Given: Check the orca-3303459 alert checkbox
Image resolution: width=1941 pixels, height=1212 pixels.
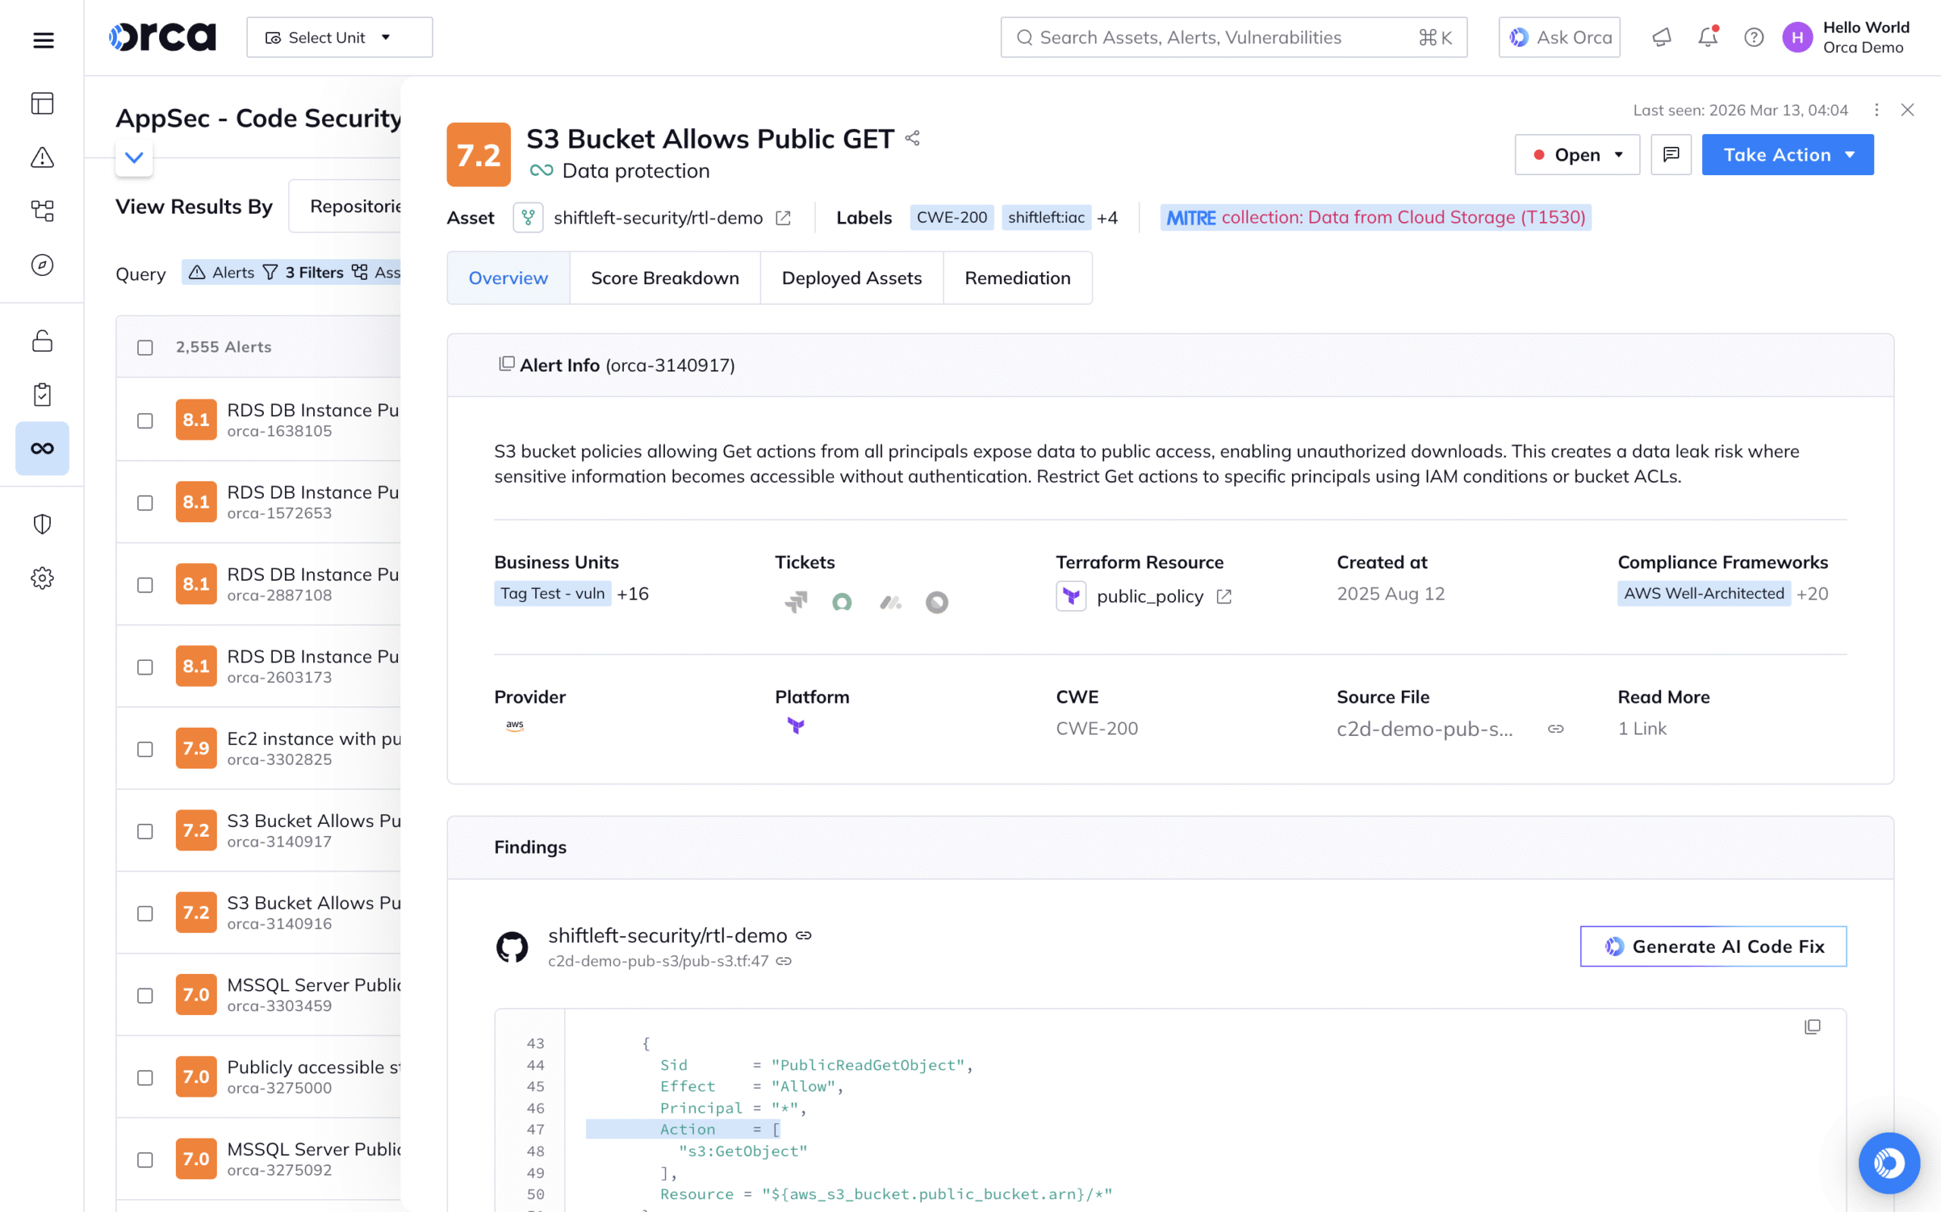Looking at the screenshot, I should click(145, 995).
